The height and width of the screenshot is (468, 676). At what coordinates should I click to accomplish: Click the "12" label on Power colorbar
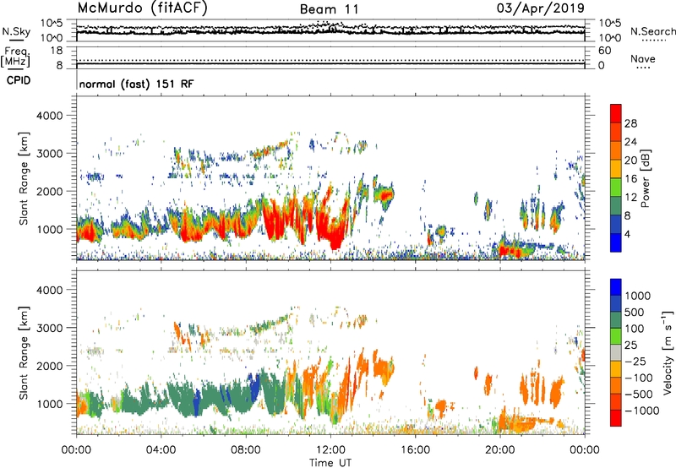click(630, 198)
